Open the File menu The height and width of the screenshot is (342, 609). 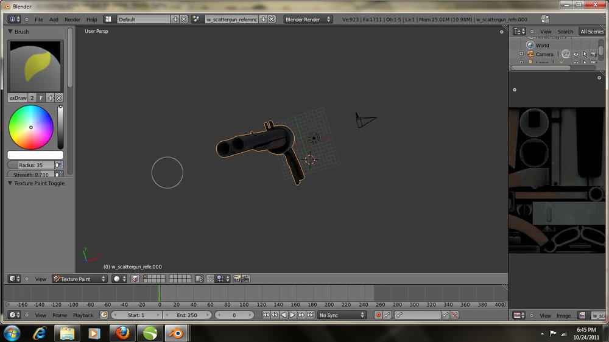[39, 19]
